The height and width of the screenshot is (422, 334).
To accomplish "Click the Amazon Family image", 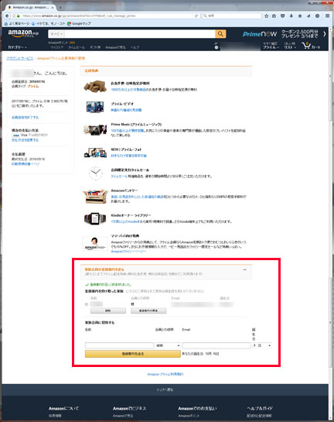I will coord(94,243).
